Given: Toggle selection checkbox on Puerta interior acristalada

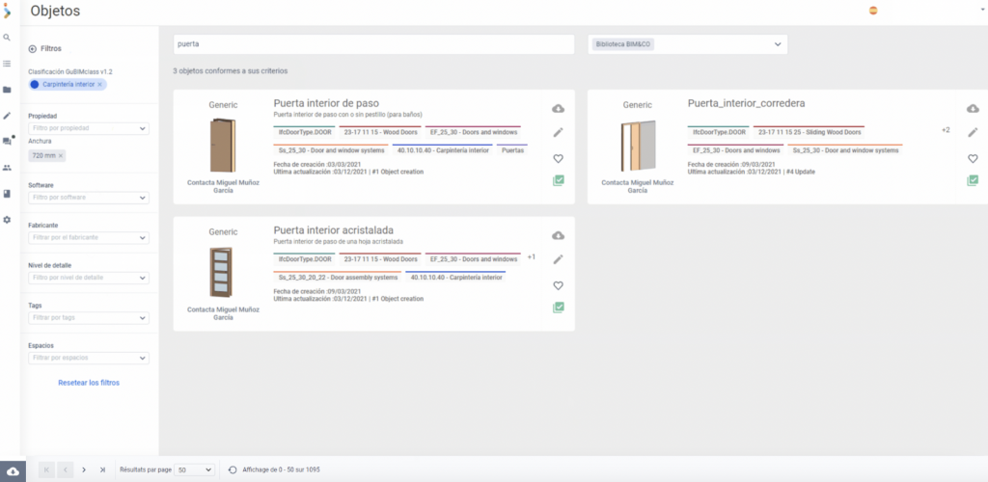Looking at the screenshot, I should click(x=558, y=308).
